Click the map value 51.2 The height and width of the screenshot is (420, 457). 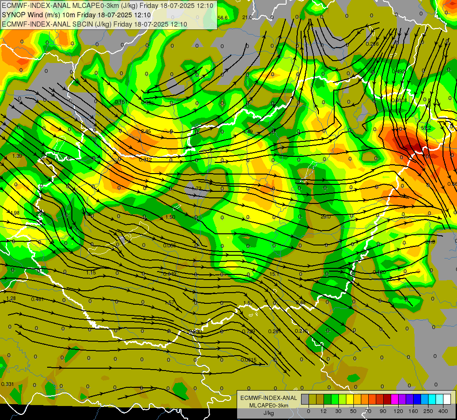426,128
